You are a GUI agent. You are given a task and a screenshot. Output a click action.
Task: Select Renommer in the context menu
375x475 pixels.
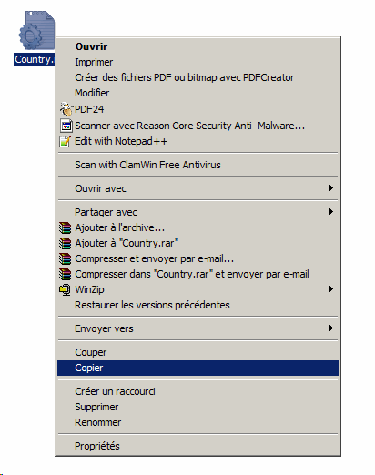[x=198, y=422]
